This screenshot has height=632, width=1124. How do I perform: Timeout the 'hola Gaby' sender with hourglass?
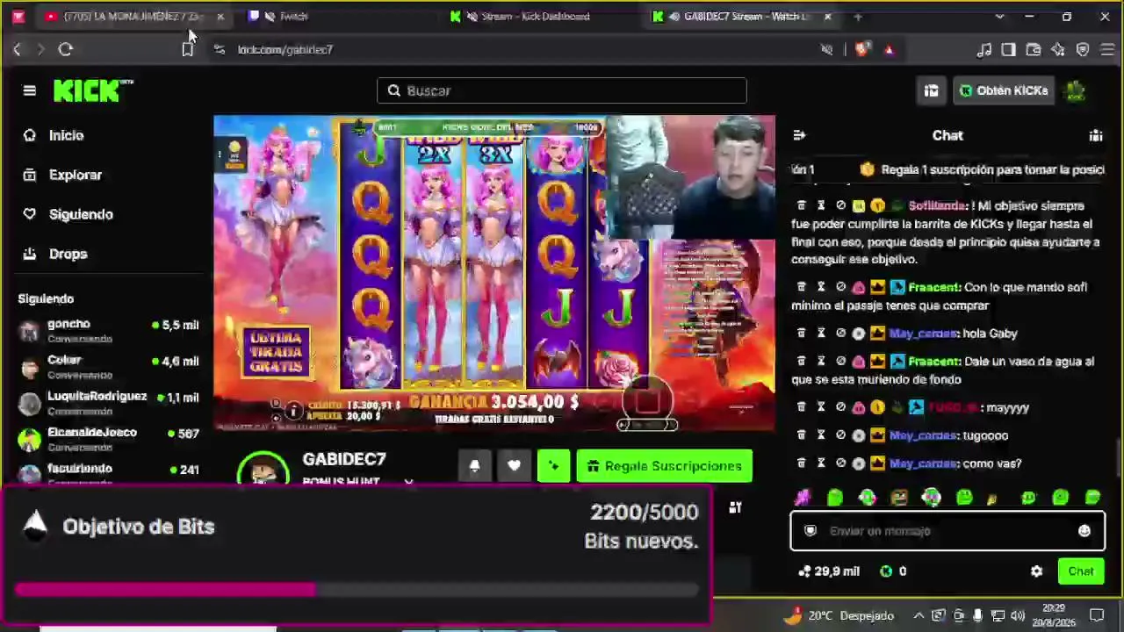click(821, 334)
